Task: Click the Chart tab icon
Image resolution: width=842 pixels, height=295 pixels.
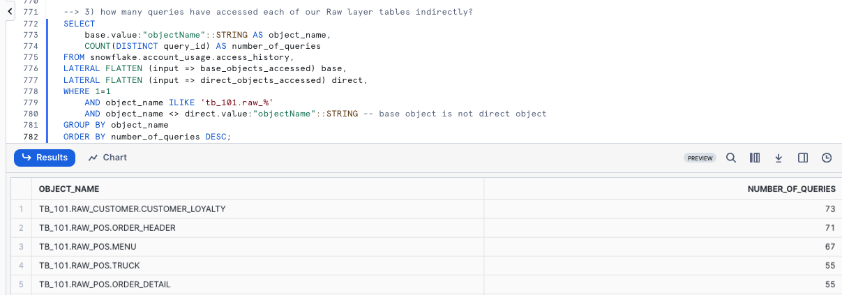Action: pos(93,158)
